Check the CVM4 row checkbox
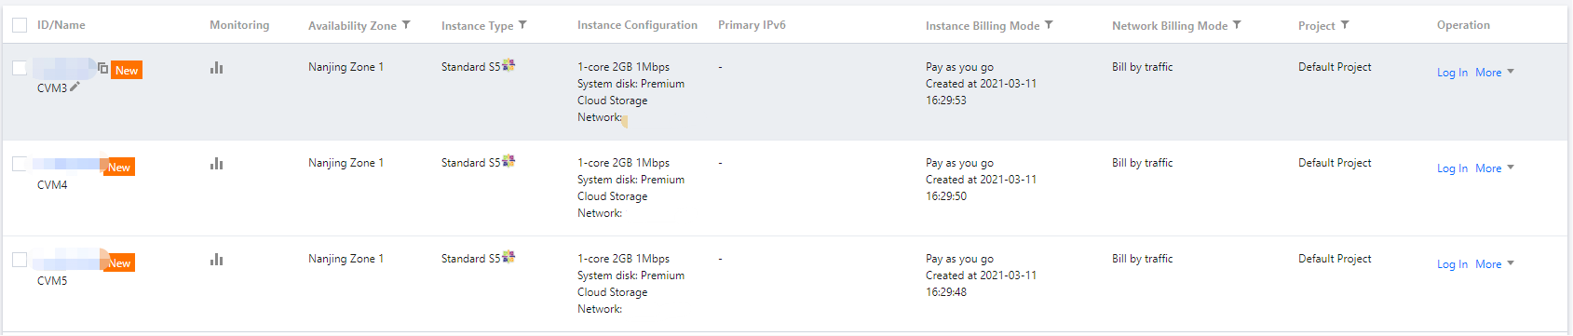The image size is (1573, 336). click(x=20, y=164)
